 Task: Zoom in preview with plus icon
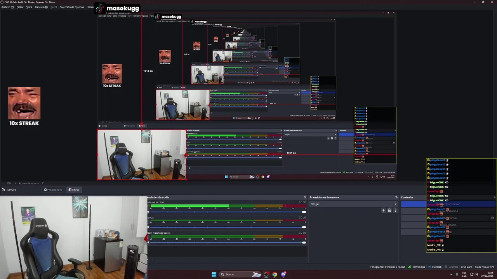pos(14,183)
